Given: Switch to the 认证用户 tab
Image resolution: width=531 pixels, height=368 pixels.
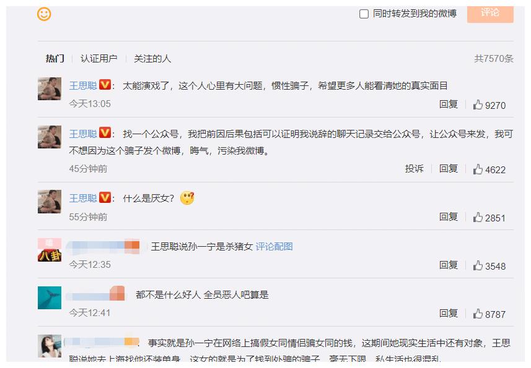Looking at the screenshot, I should click(x=99, y=59).
